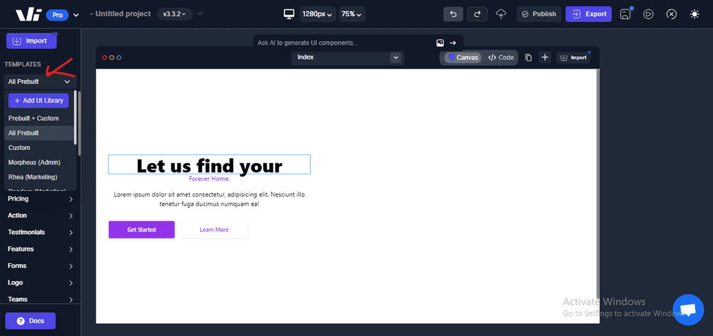Click the redo arrow icon
Viewport: 713px width, 336px height.
pos(477,14)
